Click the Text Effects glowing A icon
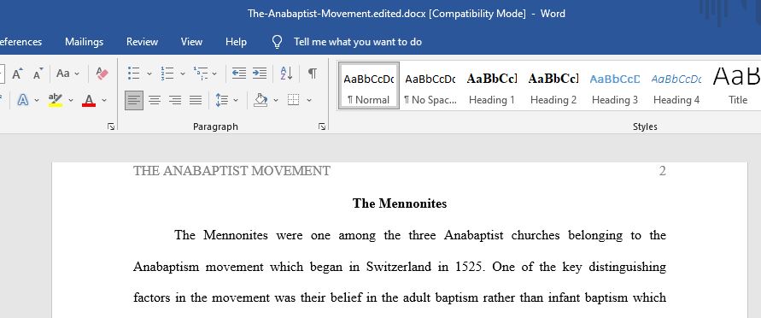Viewport: 761px width, 318px height. (x=23, y=100)
